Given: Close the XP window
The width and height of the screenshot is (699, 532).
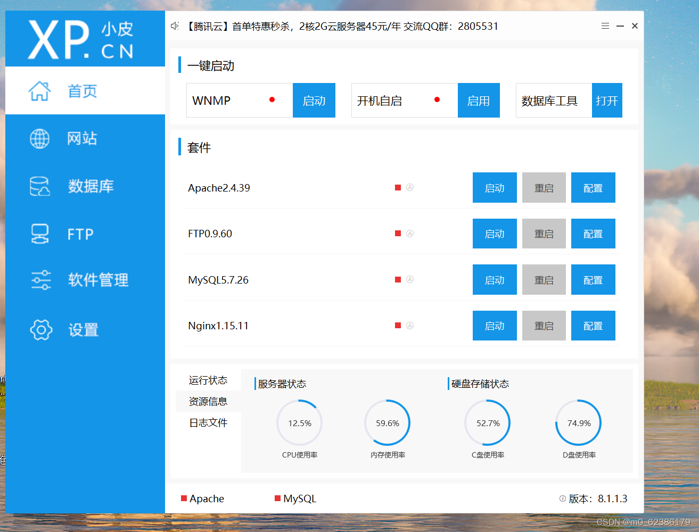Looking at the screenshot, I should click(x=635, y=26).
